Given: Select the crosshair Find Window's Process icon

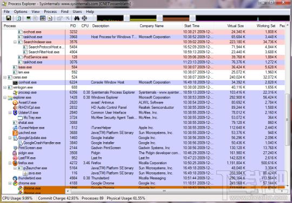Looking at the screenshot, I should pos(84,18).
